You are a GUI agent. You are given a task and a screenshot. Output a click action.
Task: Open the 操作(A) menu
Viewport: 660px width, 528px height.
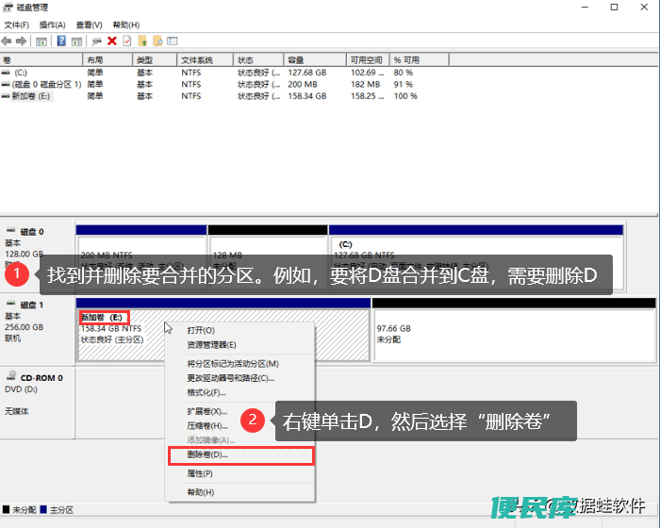53,25
